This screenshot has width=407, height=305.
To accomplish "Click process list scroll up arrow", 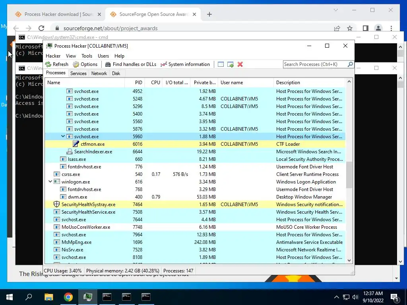I will pos(349,82).
